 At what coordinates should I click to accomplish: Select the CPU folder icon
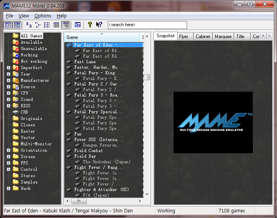coord(16,93)
